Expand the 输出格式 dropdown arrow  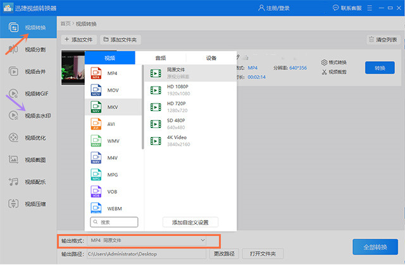[202, 240]
